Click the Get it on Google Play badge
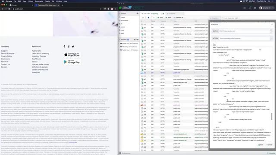276x155 pixels. tap(72, 62)
